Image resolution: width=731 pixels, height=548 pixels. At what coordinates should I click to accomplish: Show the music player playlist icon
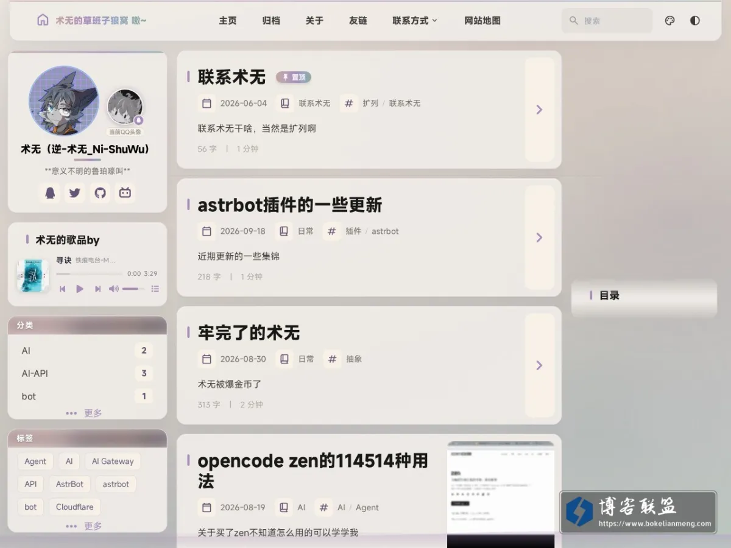click(155, 289)
